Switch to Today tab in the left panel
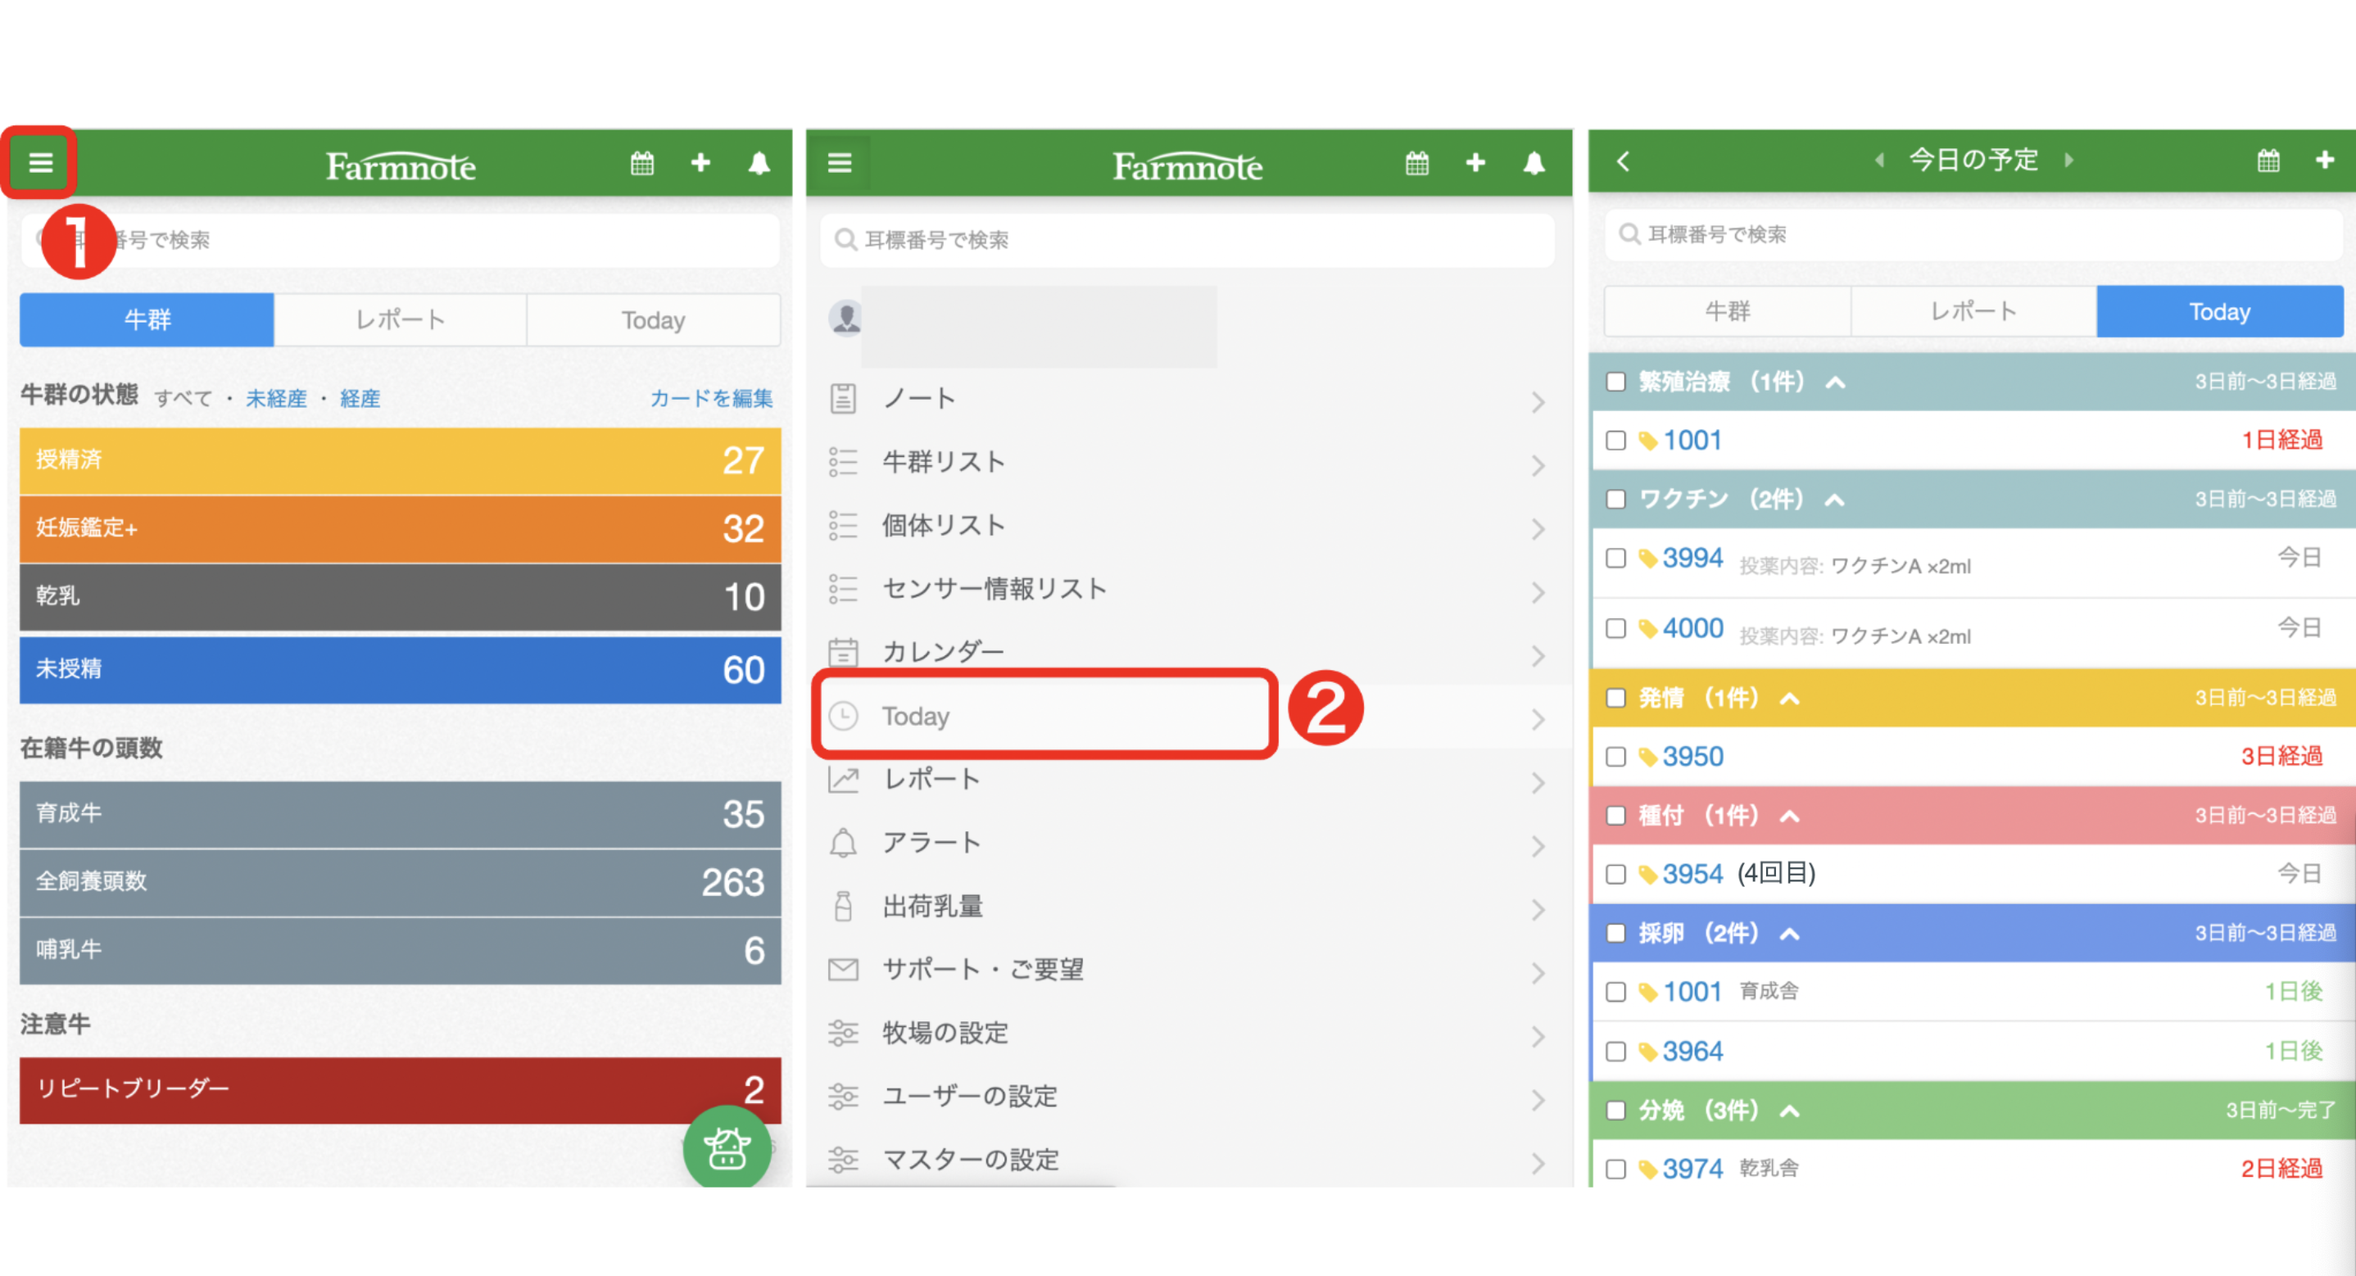 point(654,320)
